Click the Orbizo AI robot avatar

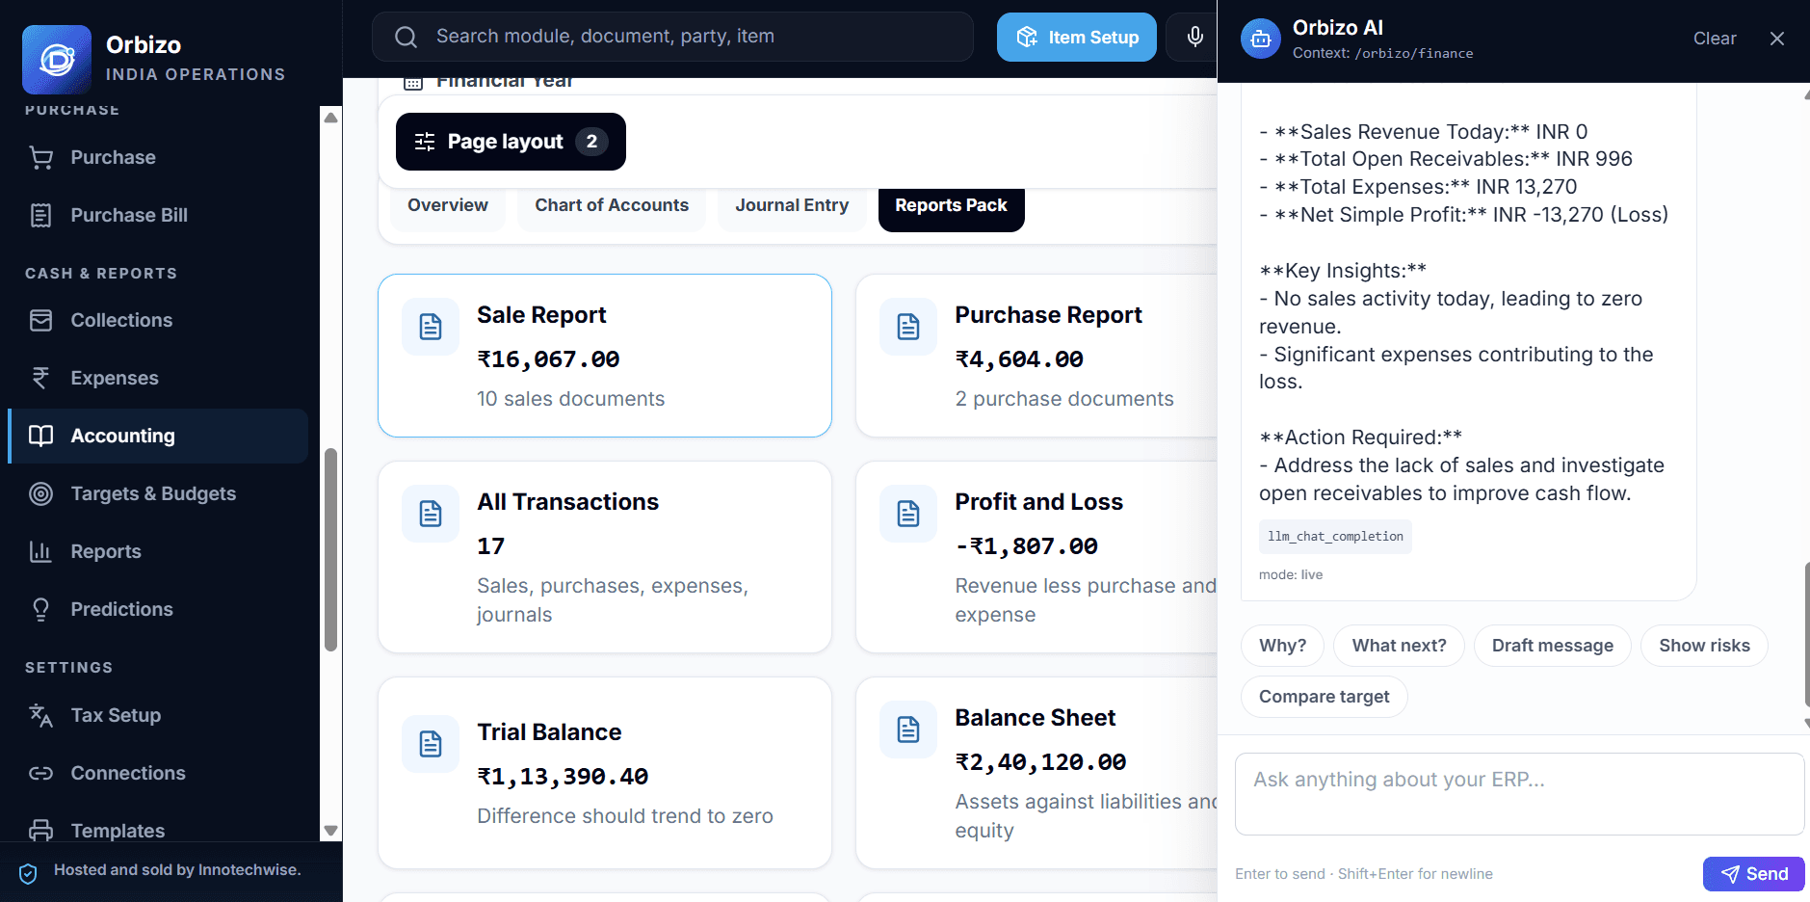[1260, 39]
